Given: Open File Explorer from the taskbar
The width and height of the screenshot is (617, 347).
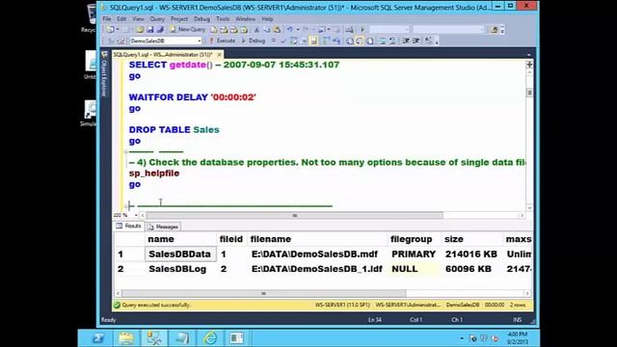Looking at the screenshot, I should point(126,338).
